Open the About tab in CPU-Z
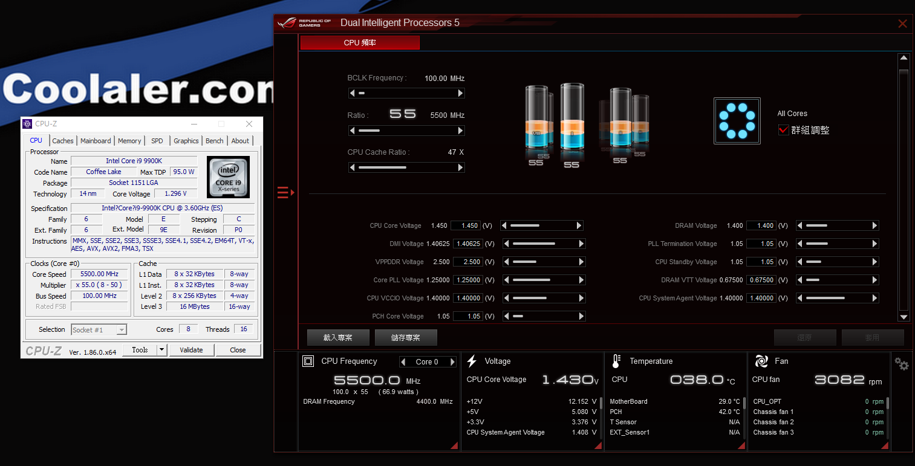The image size is (915, 466). pos(240,141)
